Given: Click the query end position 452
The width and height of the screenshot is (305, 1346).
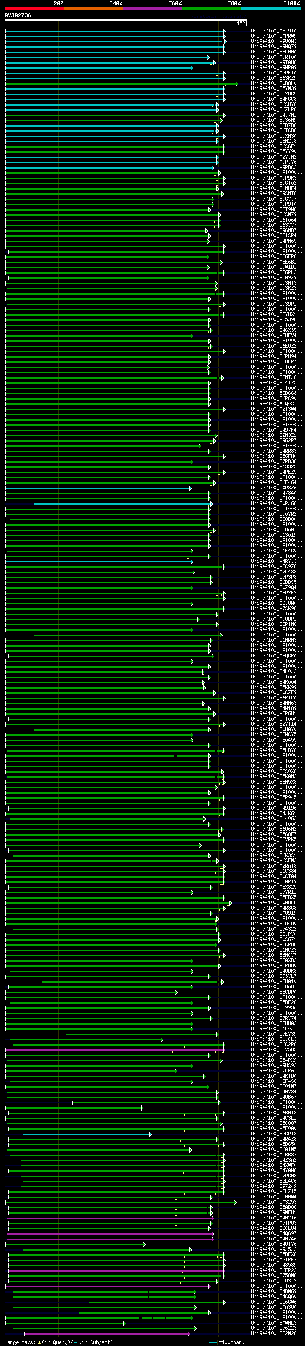Looking at the screenshot, I should coord(241,23).
